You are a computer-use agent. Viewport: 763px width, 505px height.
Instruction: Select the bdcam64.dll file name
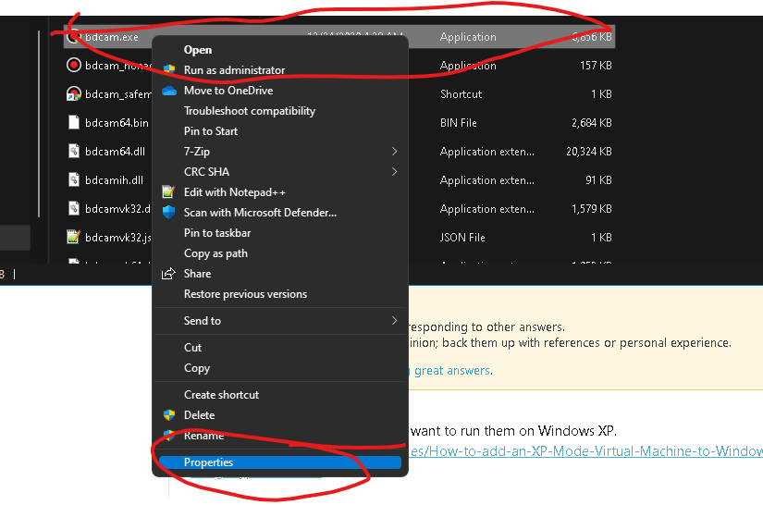pos(115,152)
